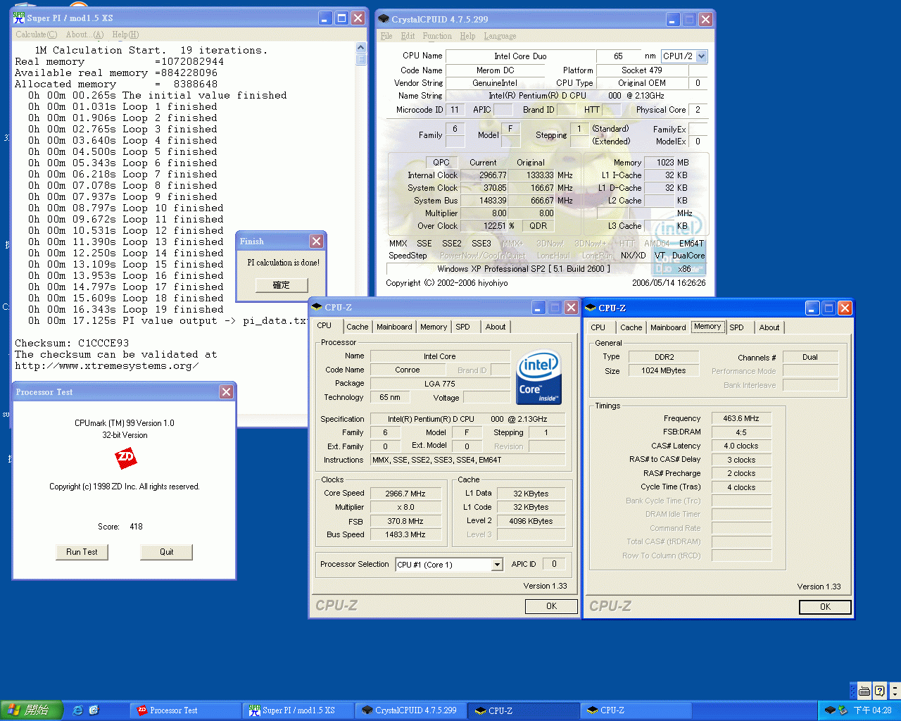The width and height of the screenshot is (901, 721).
Task: Open Function menu in CrystalCPUID
Action: click(437, 36)
